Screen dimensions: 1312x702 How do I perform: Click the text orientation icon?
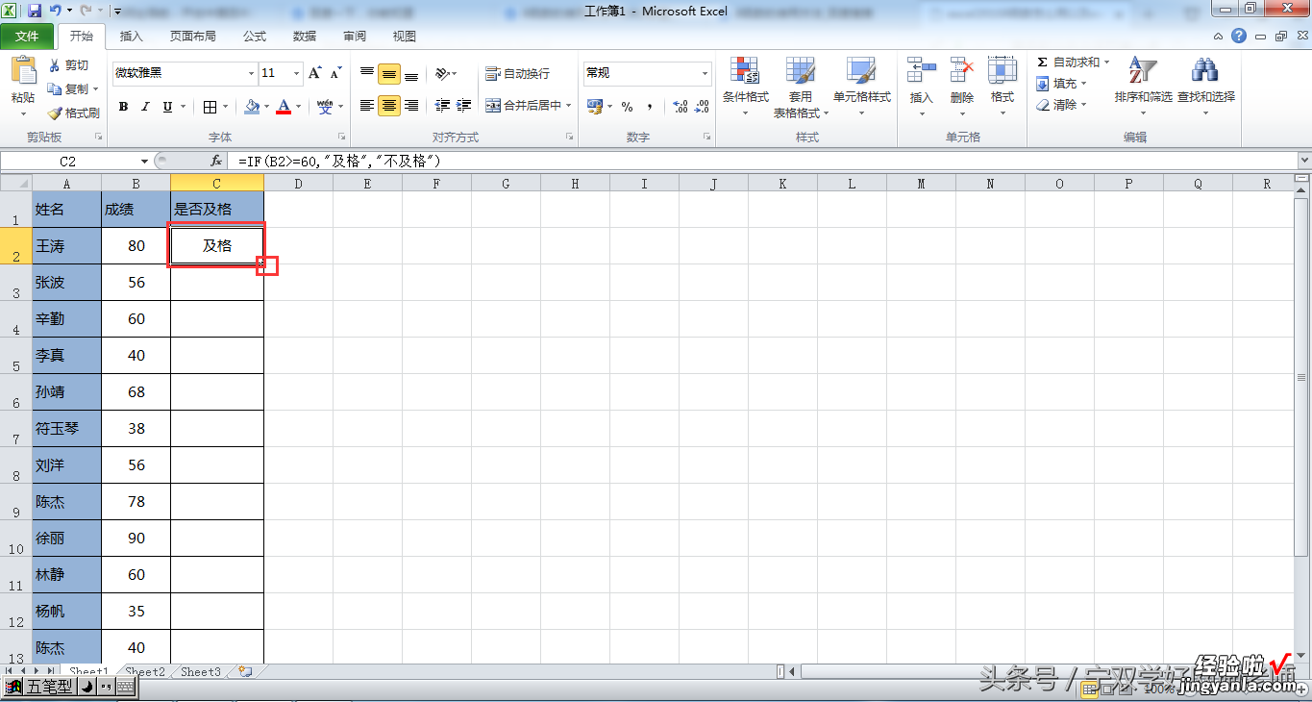(441, 74)
